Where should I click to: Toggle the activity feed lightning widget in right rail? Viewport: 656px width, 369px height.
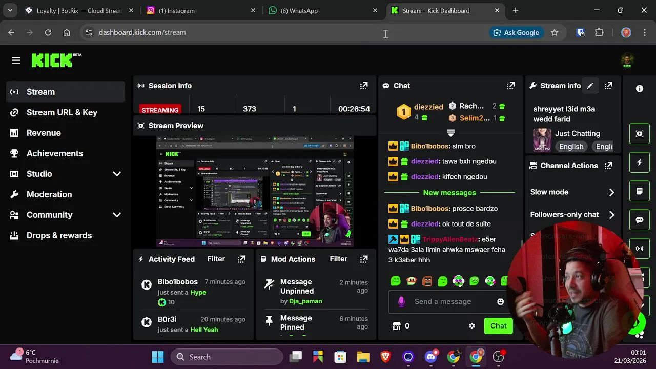tap(640, 162)
